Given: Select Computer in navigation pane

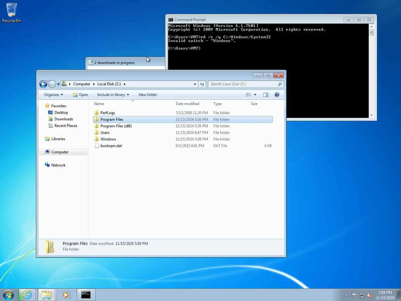Looking at the screenshot, I should point(60,152).
